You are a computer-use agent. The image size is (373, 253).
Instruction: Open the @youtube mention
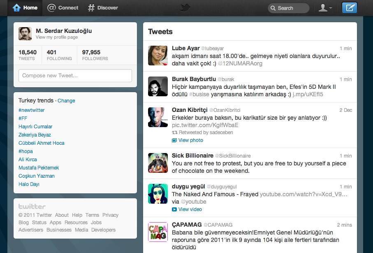[194, 202]
